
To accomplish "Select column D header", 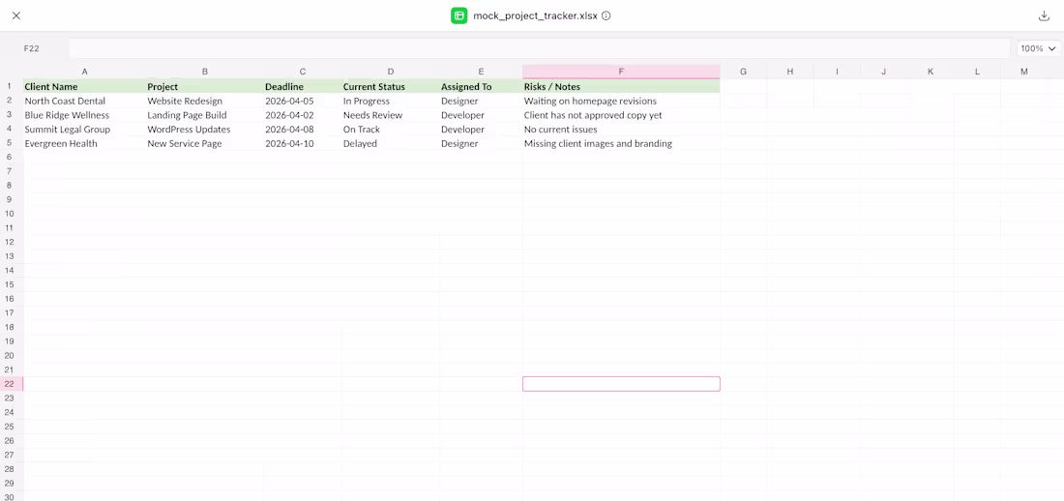I will click(391, 72).
